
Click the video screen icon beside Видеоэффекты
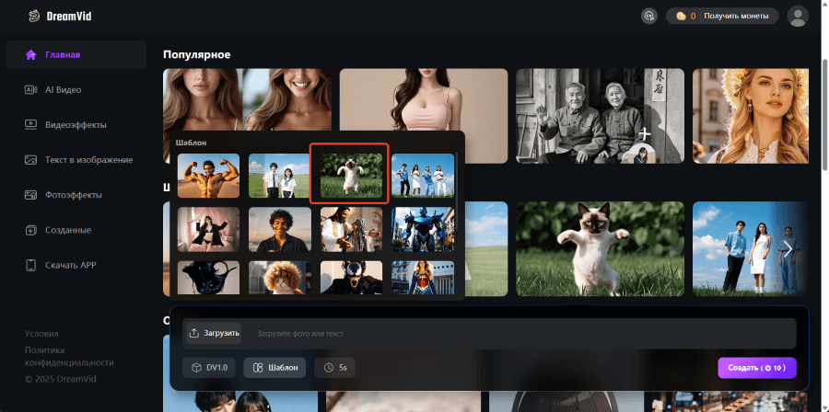tap(30, 125)
